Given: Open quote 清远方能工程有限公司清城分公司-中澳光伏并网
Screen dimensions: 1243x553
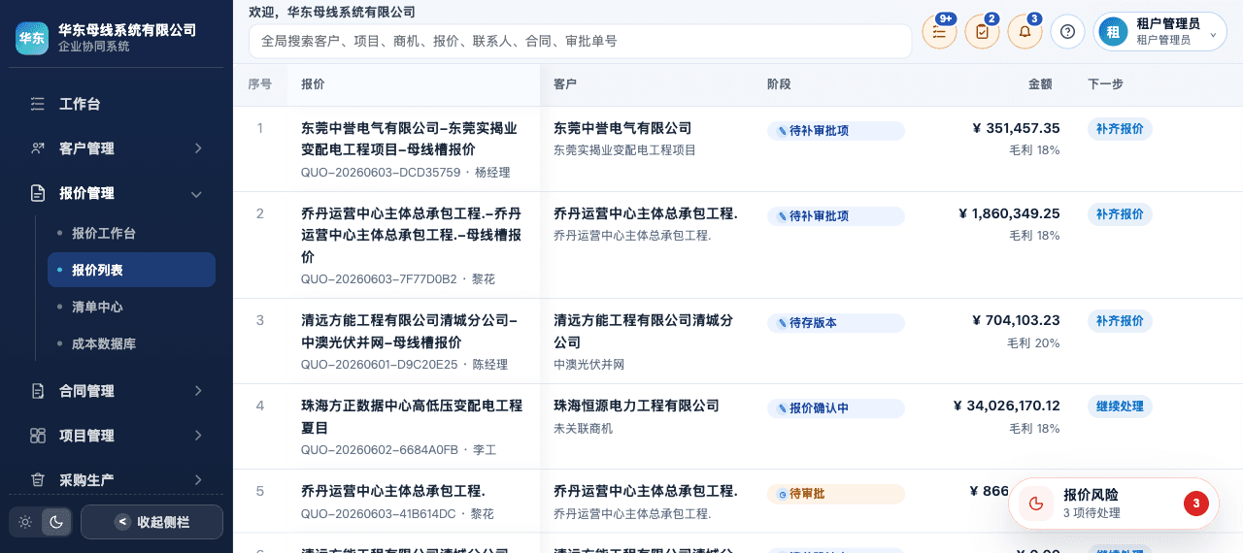Looking at the screenshot, I should [409, 332].
